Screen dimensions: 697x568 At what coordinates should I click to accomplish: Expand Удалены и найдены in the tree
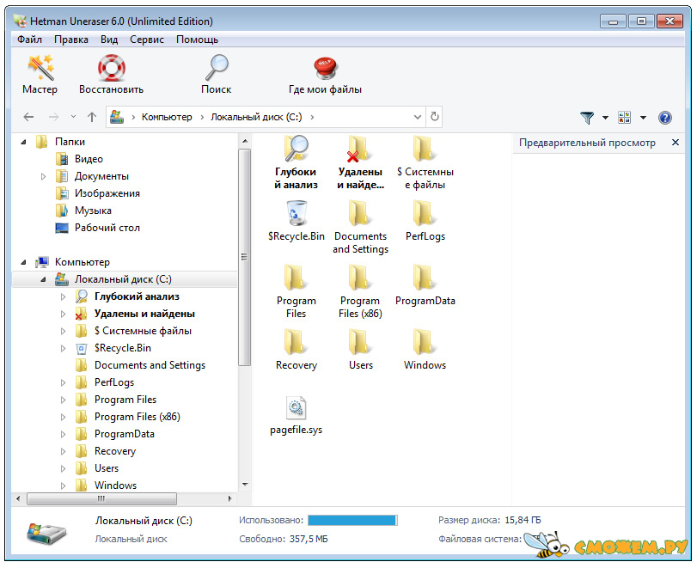pyautogui.click(x=63, y=315)
